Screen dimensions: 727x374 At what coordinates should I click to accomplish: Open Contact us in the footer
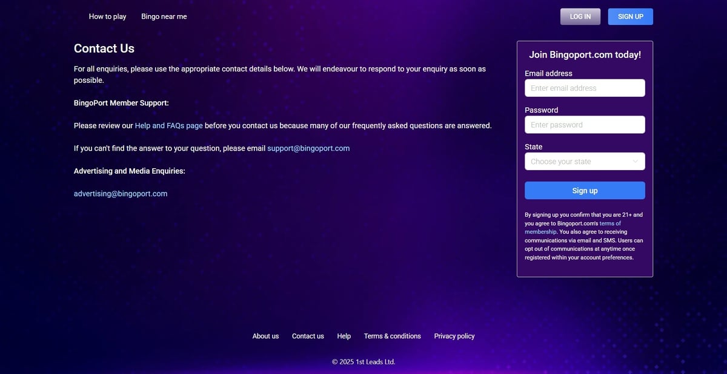pyautogui.click(x=308, y=336)
